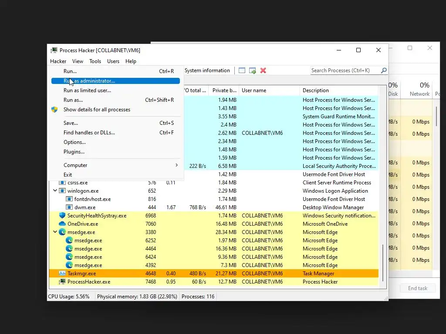Click the find window toolbar icon
Screen dimensions: 446x334
pyautogui.click(x=242, y=70)
